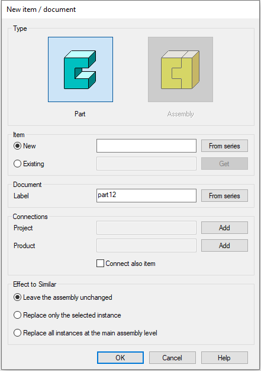This screenshot has height=371, width=261.
Task: Click the Get button for existing item
Action: [224, 163]
